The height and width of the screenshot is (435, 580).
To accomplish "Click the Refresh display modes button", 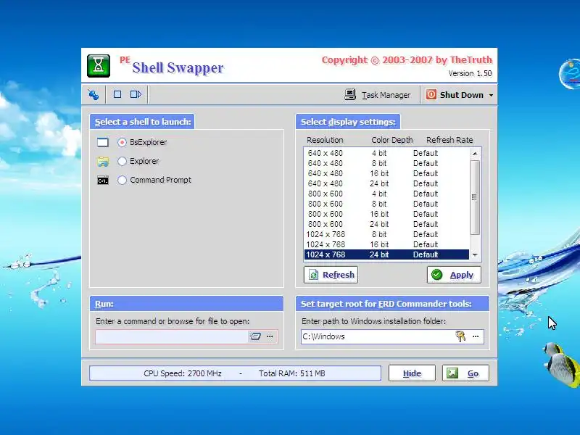I will pyautogui.click(x=331, y=275).
